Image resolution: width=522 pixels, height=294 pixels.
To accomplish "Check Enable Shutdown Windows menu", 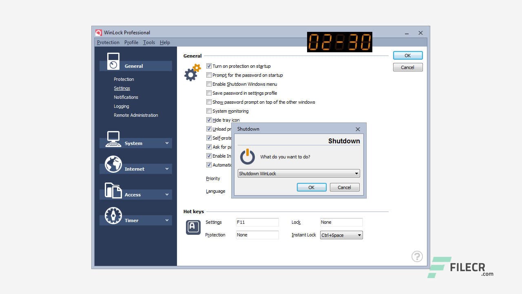I will point(209,84).
